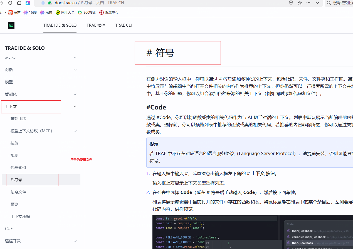
Task: Bookmark this page with the star icon
Action: click(300, 3)
